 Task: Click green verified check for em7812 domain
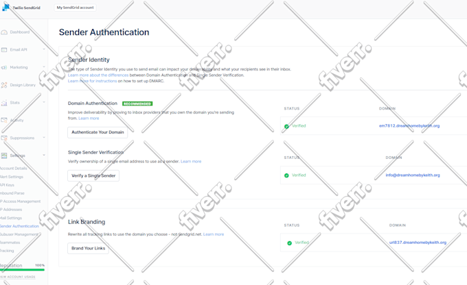click(x=286, y=126)
